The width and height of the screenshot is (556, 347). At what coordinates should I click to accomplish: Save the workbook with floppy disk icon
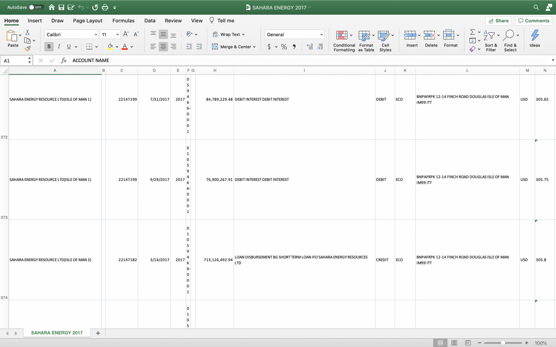click(61, 8)
